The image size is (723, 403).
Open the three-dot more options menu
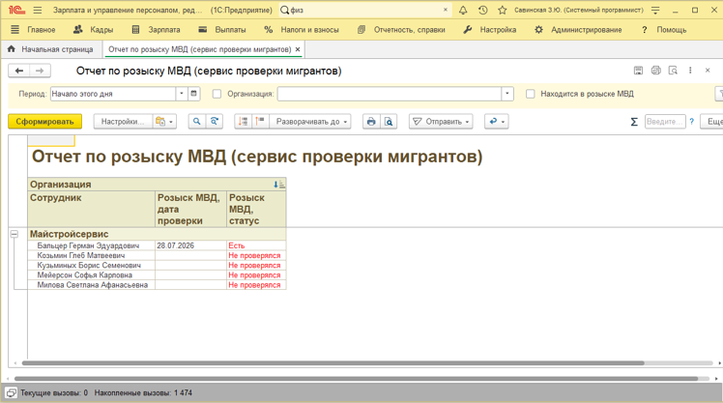click(690, 71)
